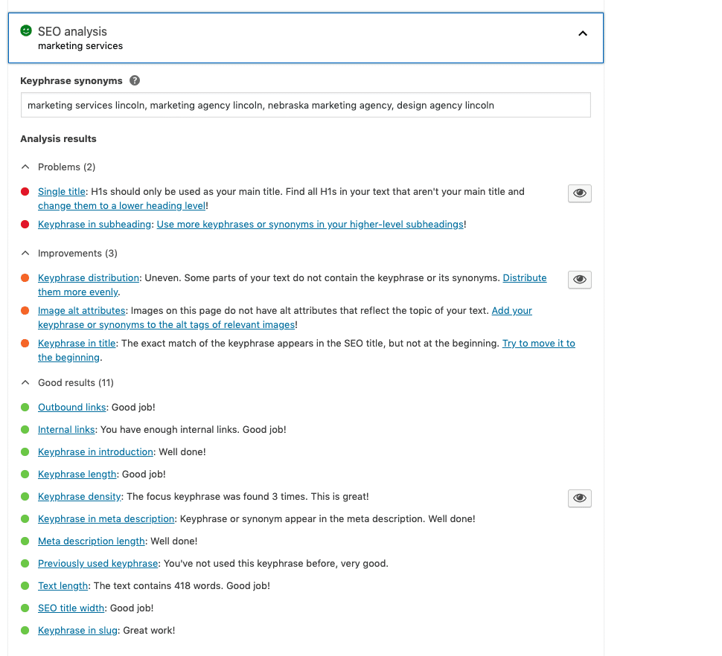
Task: Click the Image alt attributes link
Action: tap(82, 311)
